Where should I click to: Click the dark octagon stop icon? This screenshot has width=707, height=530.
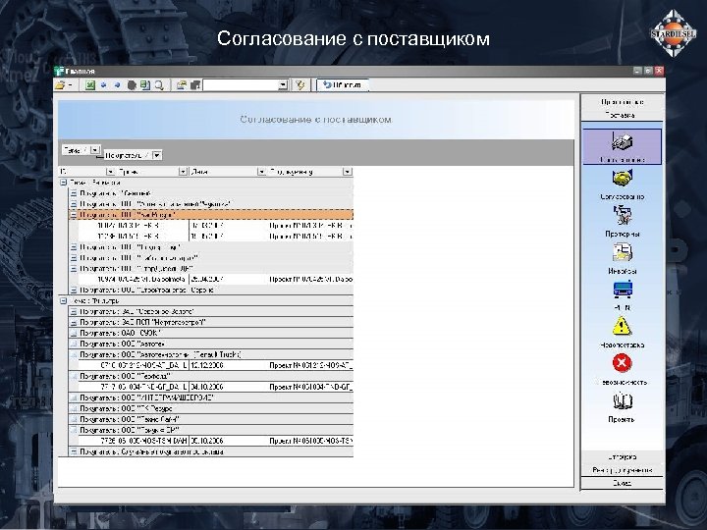click(x=132, y=84)
